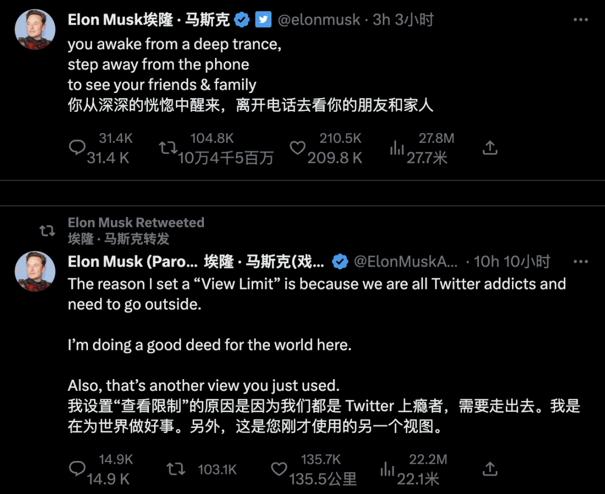Open the 10h timestamp of parody tweet
605x494 pixels.
click(487, 262)
